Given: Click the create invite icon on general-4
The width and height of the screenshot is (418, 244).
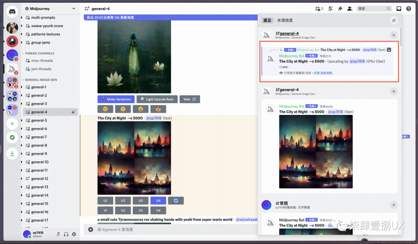Looking at the screenshot, I should [73, 112].
